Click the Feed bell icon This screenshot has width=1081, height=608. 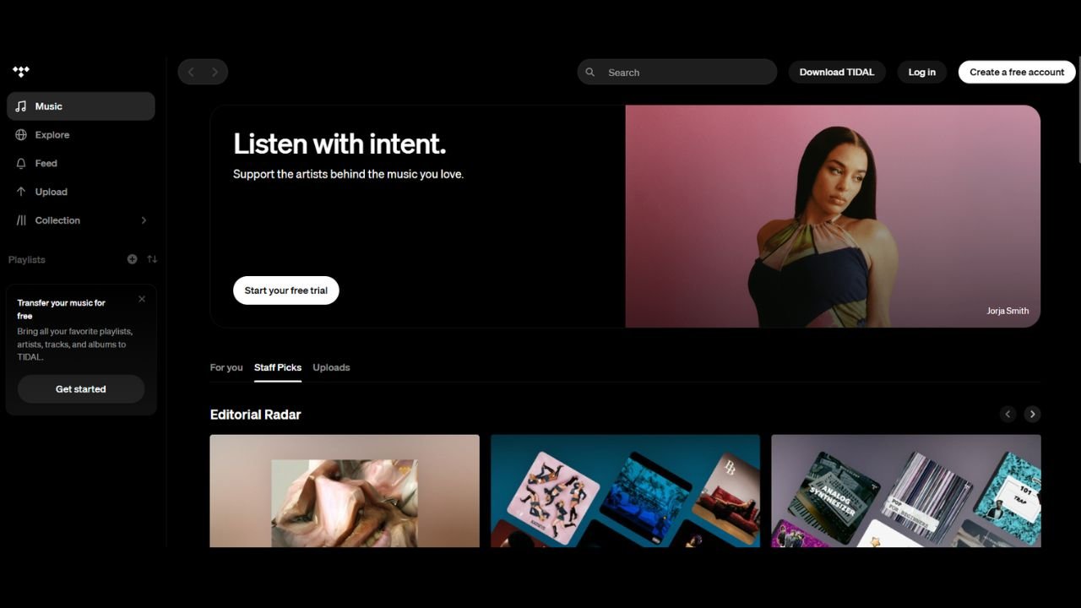[21, 163]
